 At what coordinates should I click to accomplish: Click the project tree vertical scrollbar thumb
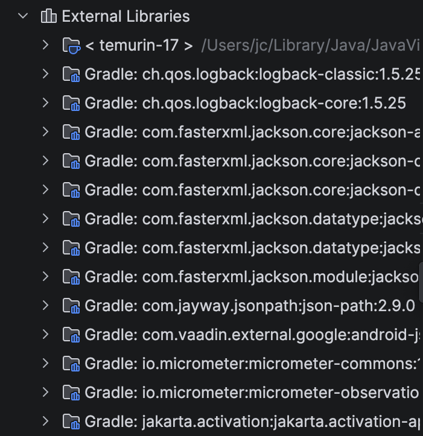(x=421, y=281)
